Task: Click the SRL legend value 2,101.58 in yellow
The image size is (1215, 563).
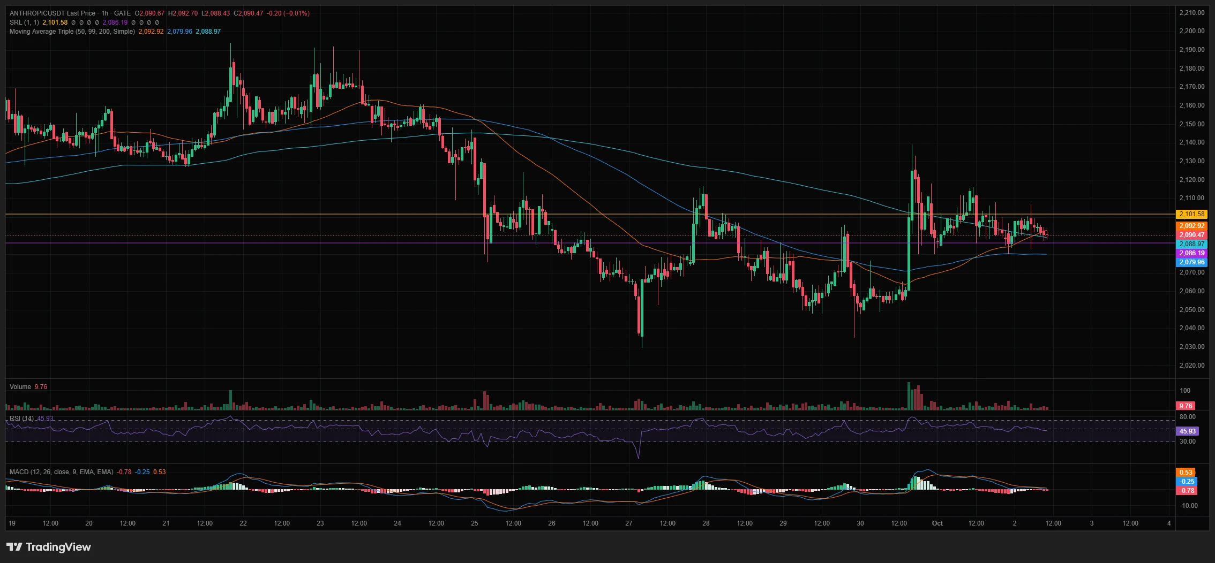Action: pyautogui.click(x=55, y=22)
